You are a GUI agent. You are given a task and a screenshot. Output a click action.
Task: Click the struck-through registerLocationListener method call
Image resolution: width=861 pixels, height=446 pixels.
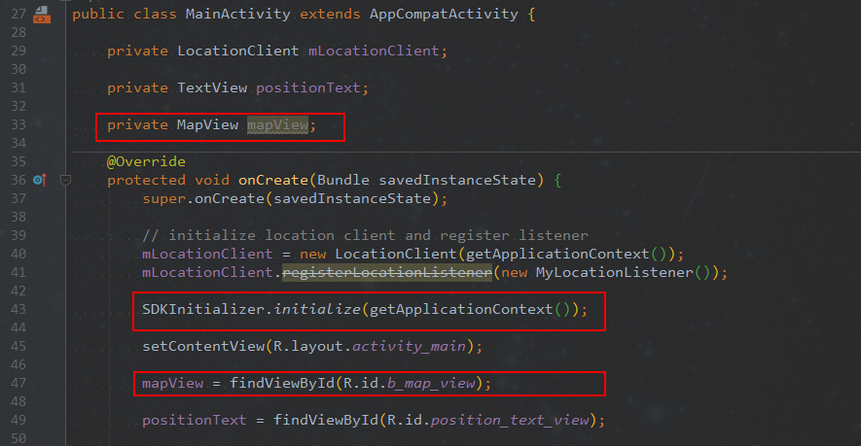pyautogui.click(x=387, y=272)
